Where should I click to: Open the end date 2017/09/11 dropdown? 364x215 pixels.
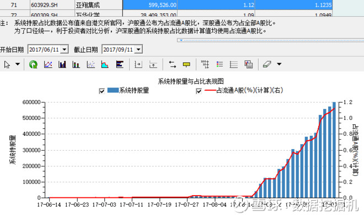(138, 49)
